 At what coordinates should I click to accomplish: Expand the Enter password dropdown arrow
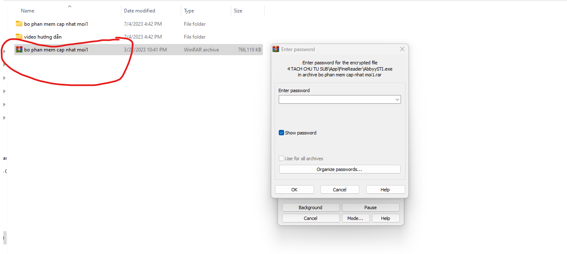(x=397, y=100)
